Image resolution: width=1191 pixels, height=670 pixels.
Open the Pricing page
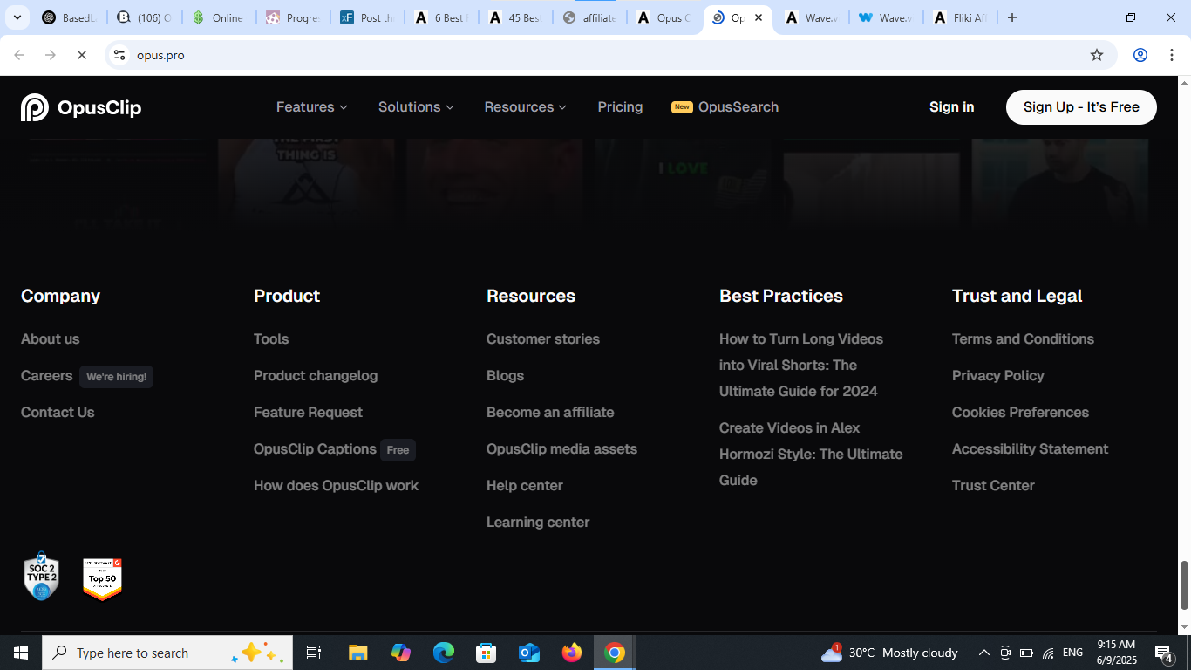click(x=620, y=107)
